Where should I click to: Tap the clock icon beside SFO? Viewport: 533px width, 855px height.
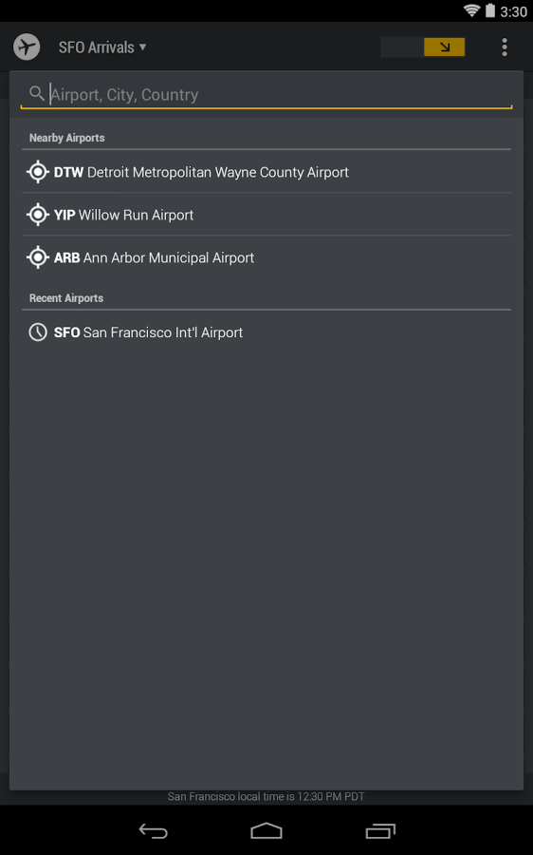[x=38, y=332]
